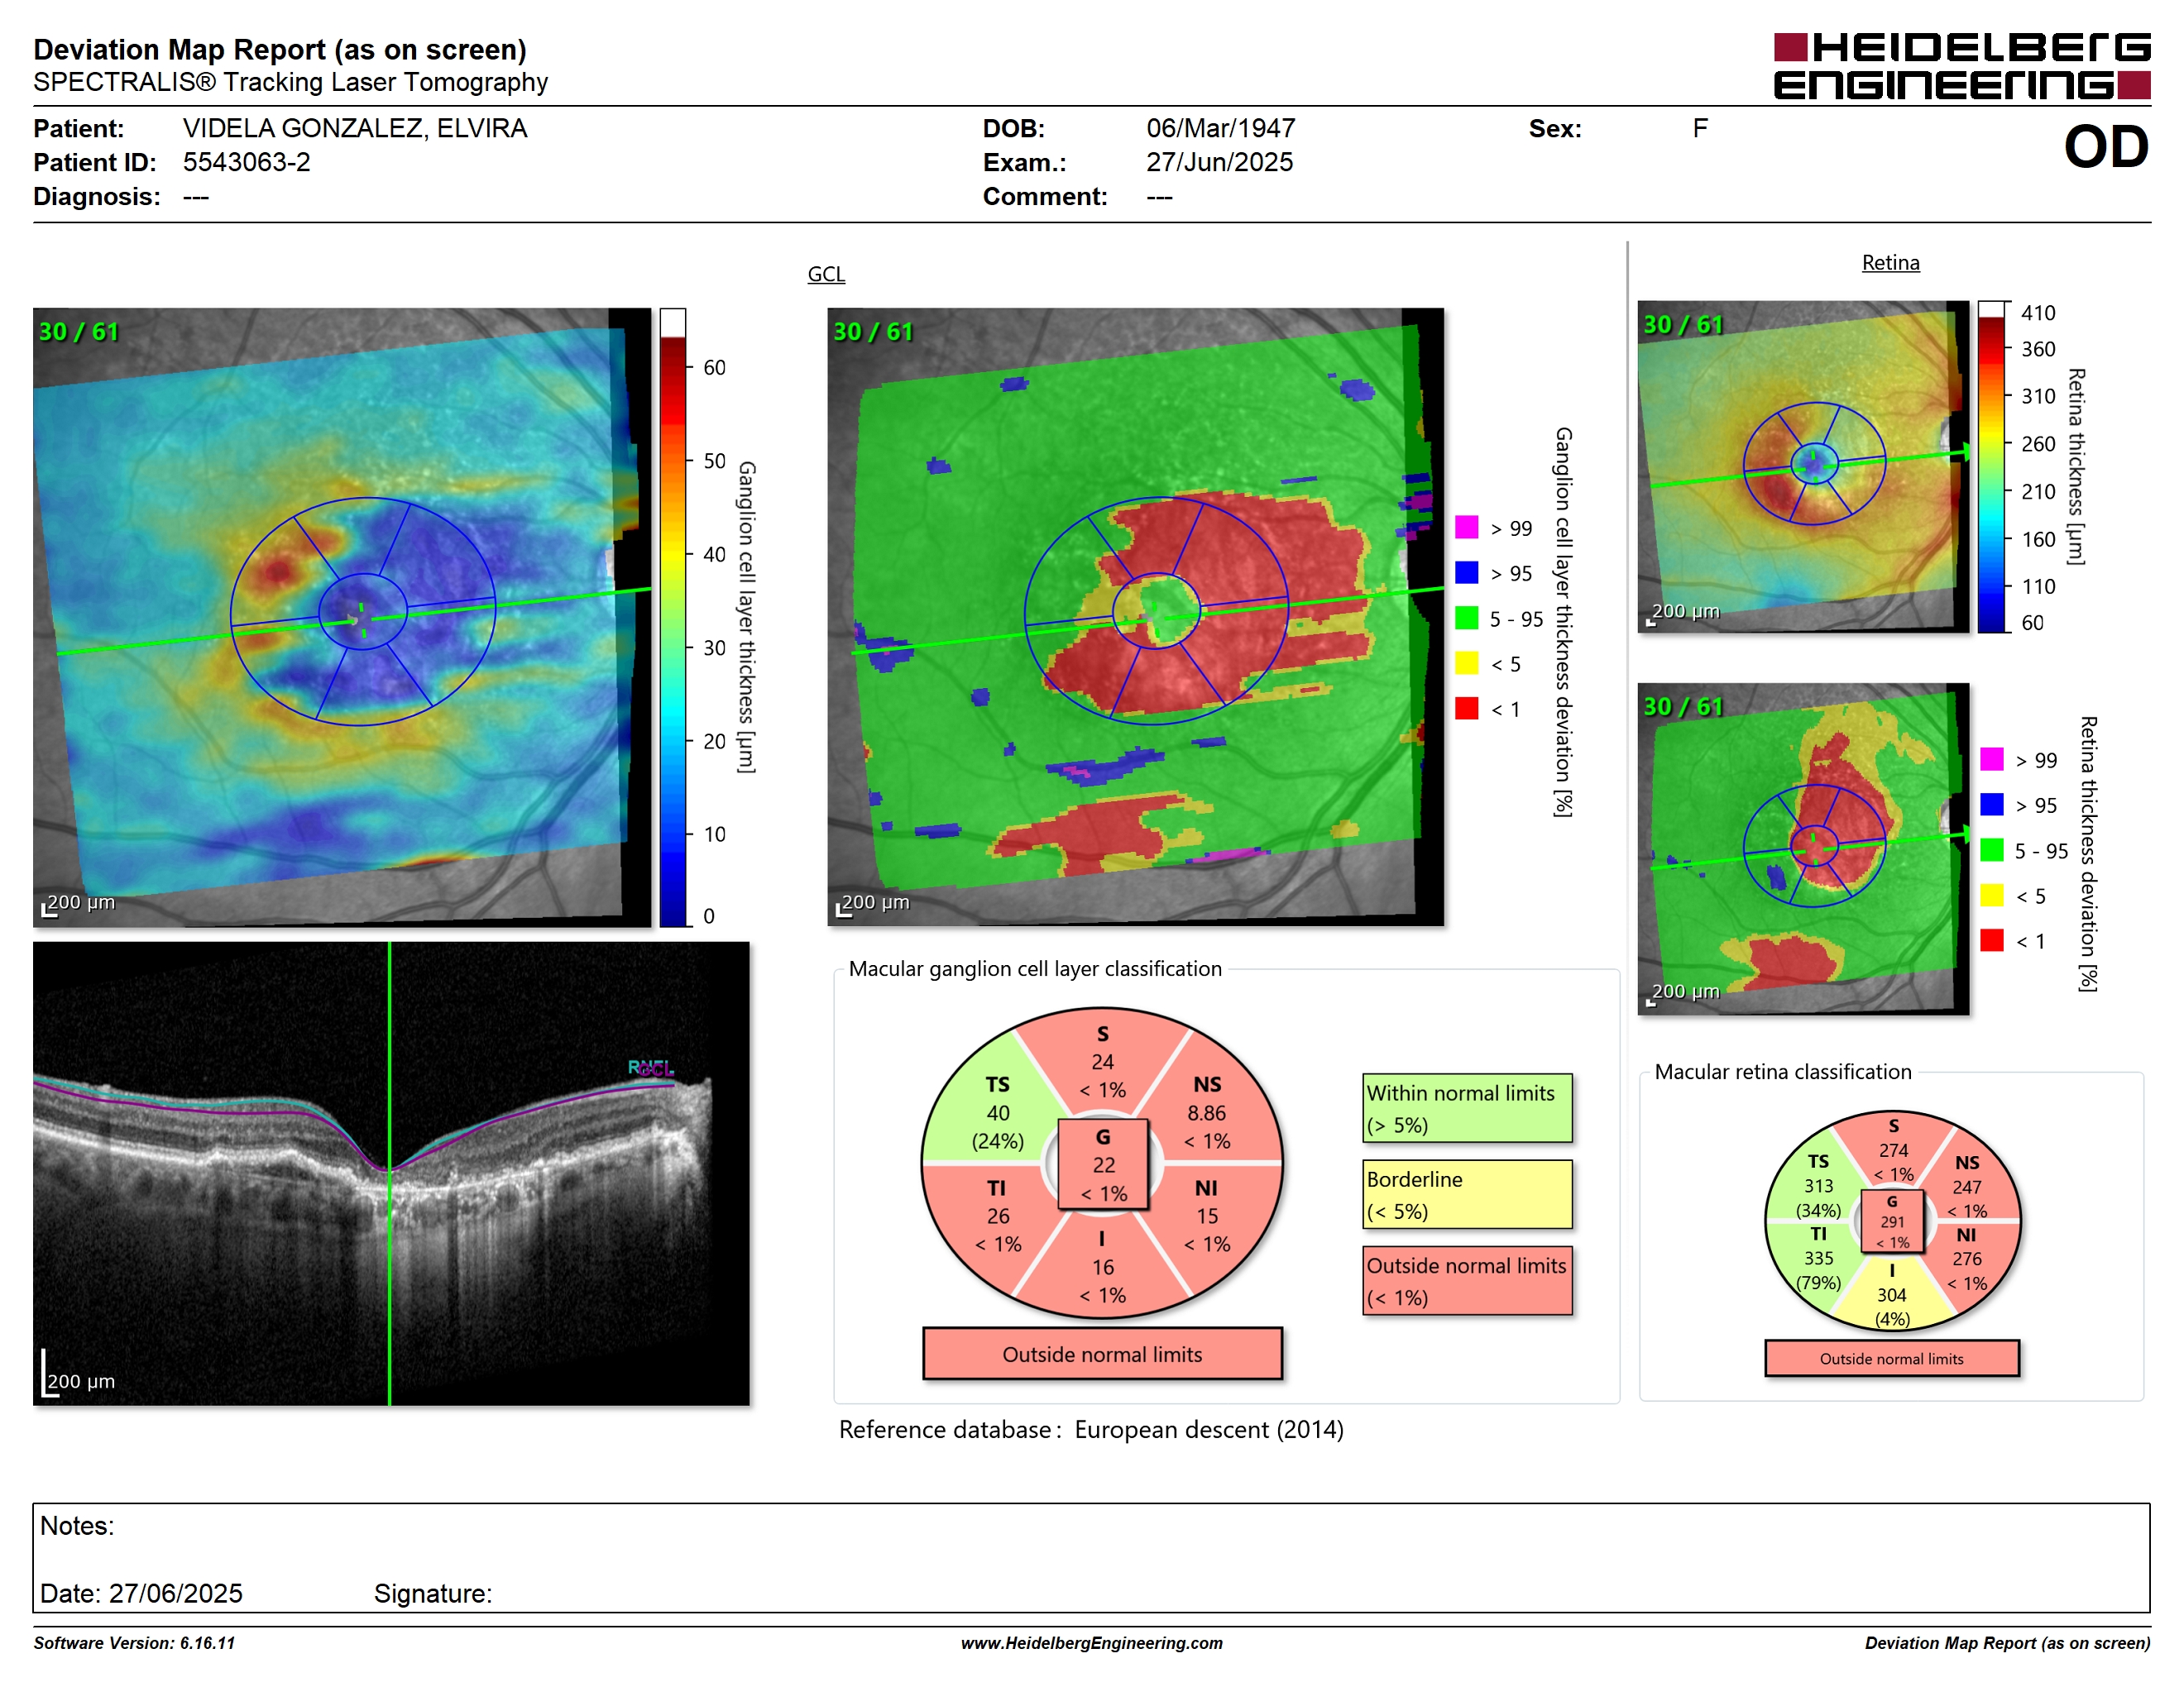Click the GCL deviation map image
2184x1687 pixels.
(1135, 617)
